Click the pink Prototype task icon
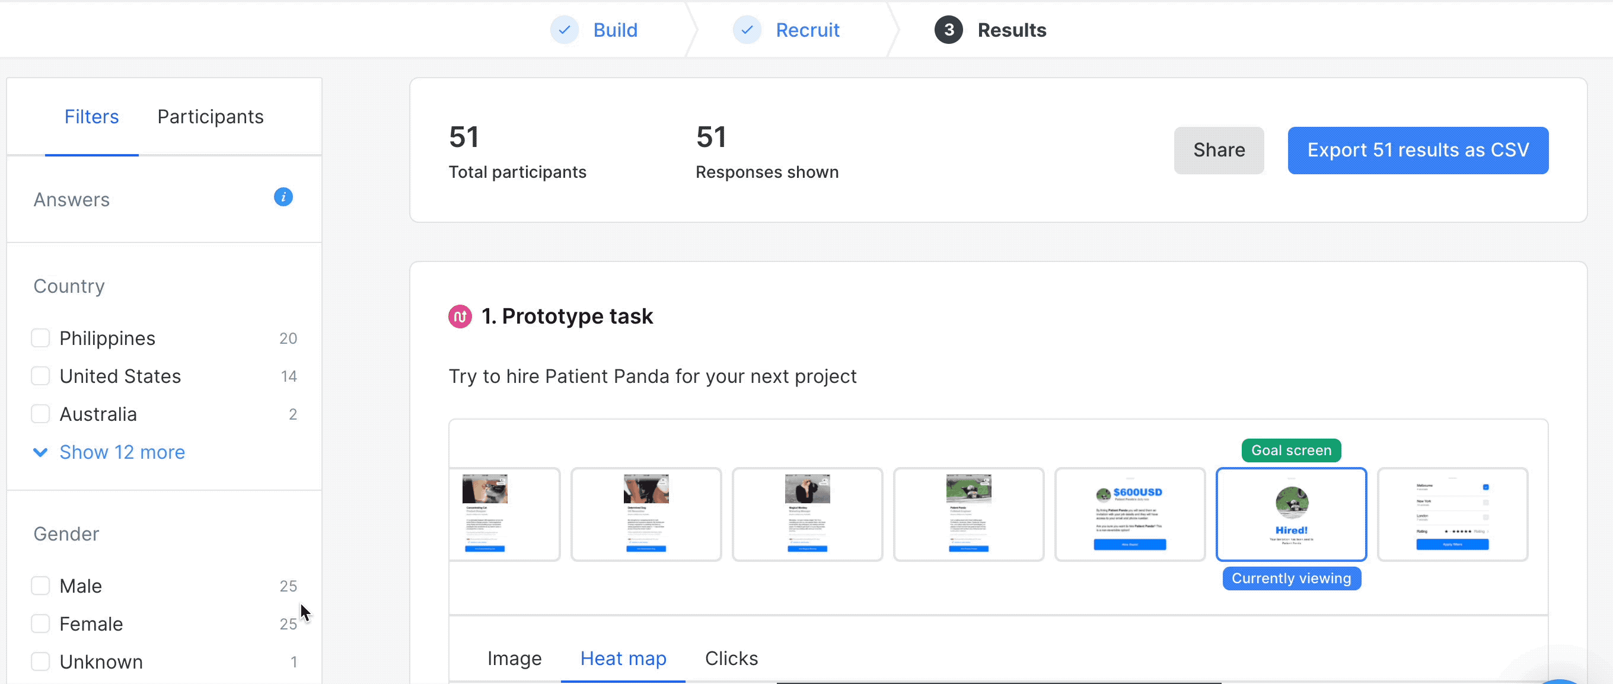The width and height of the screenshot is (1613, 684). point(460,316)
